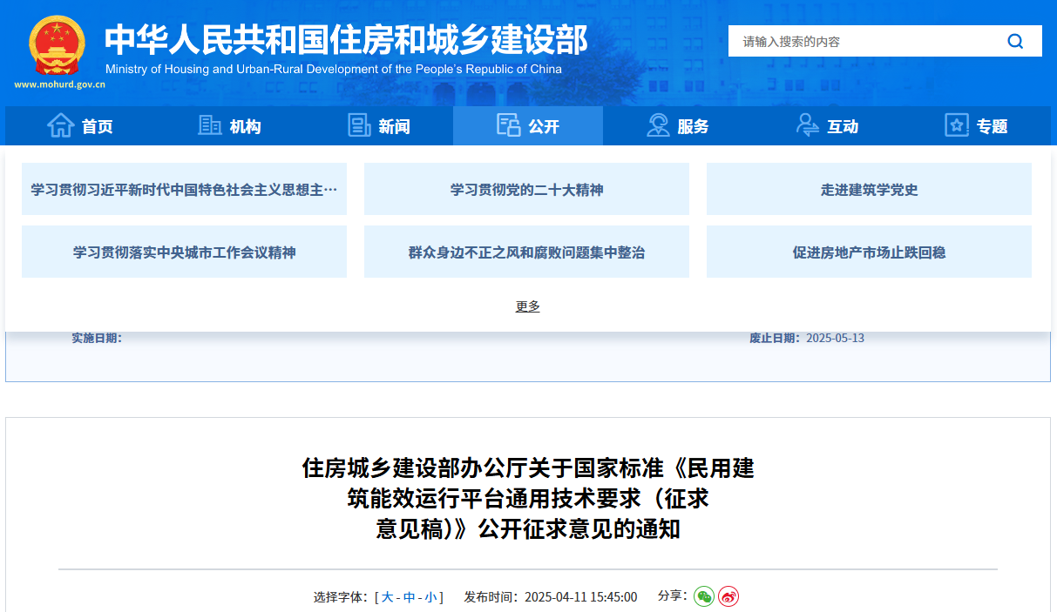Click the building icon for 机构
This screenshot has height=612, width=1057.
tap(210, 126)
